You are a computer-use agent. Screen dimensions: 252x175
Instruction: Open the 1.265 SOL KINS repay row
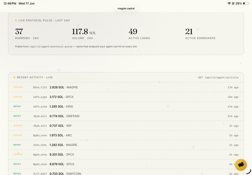(x=126, y=107)
